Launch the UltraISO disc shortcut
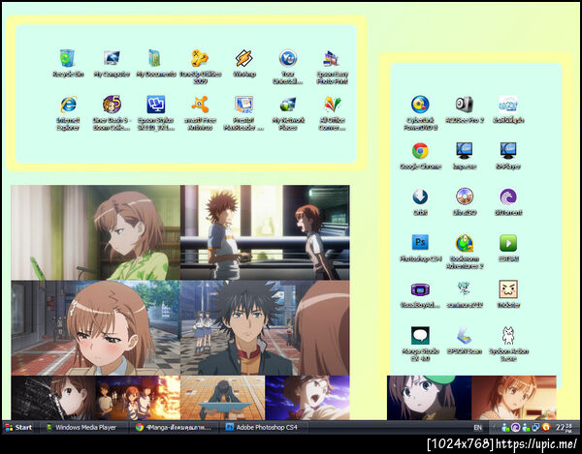Image resolution: width=582 pixels, height=454 pixels. pos(465,197)
